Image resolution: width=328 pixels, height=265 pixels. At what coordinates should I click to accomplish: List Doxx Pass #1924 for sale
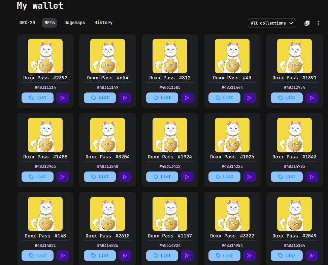pyautogui.click(x=162, y=177)
